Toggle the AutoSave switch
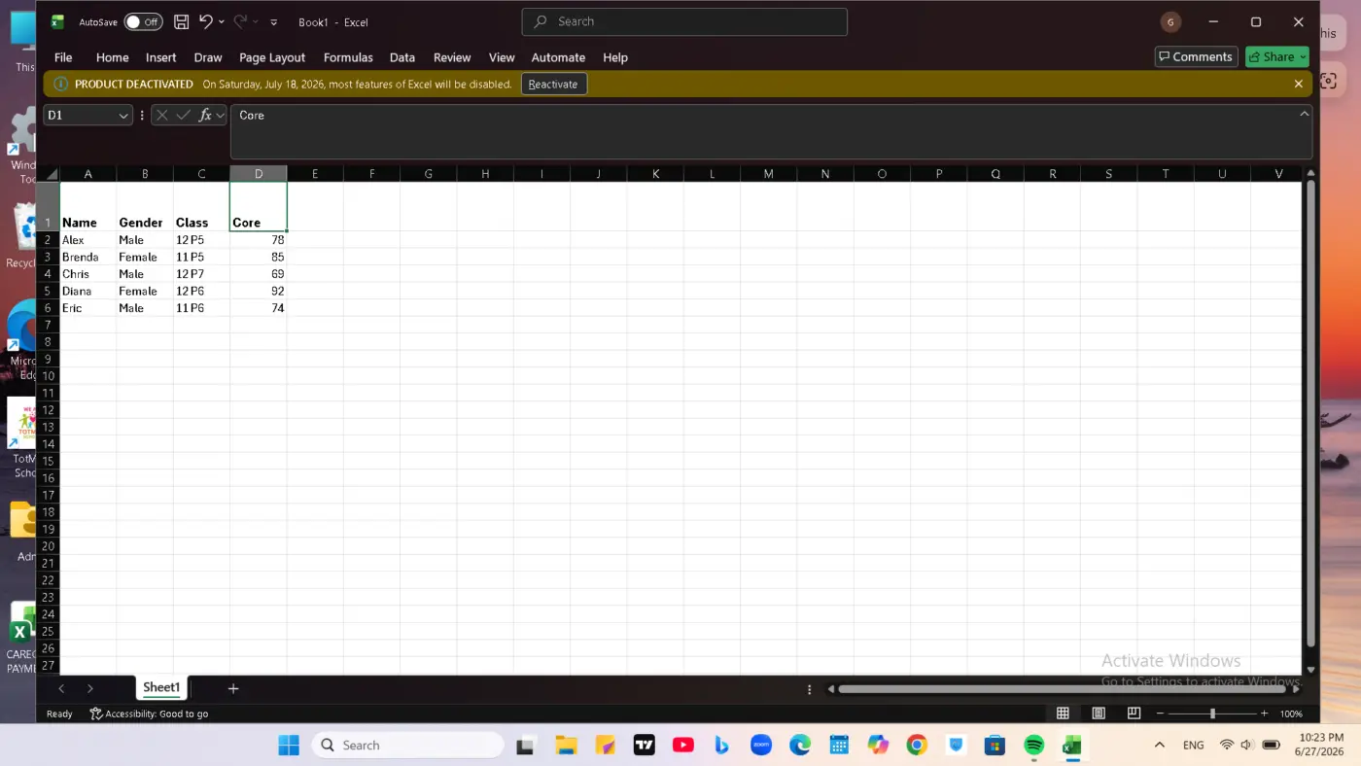This screenshot has height=766, width=1361. click(x=144, y=21)
